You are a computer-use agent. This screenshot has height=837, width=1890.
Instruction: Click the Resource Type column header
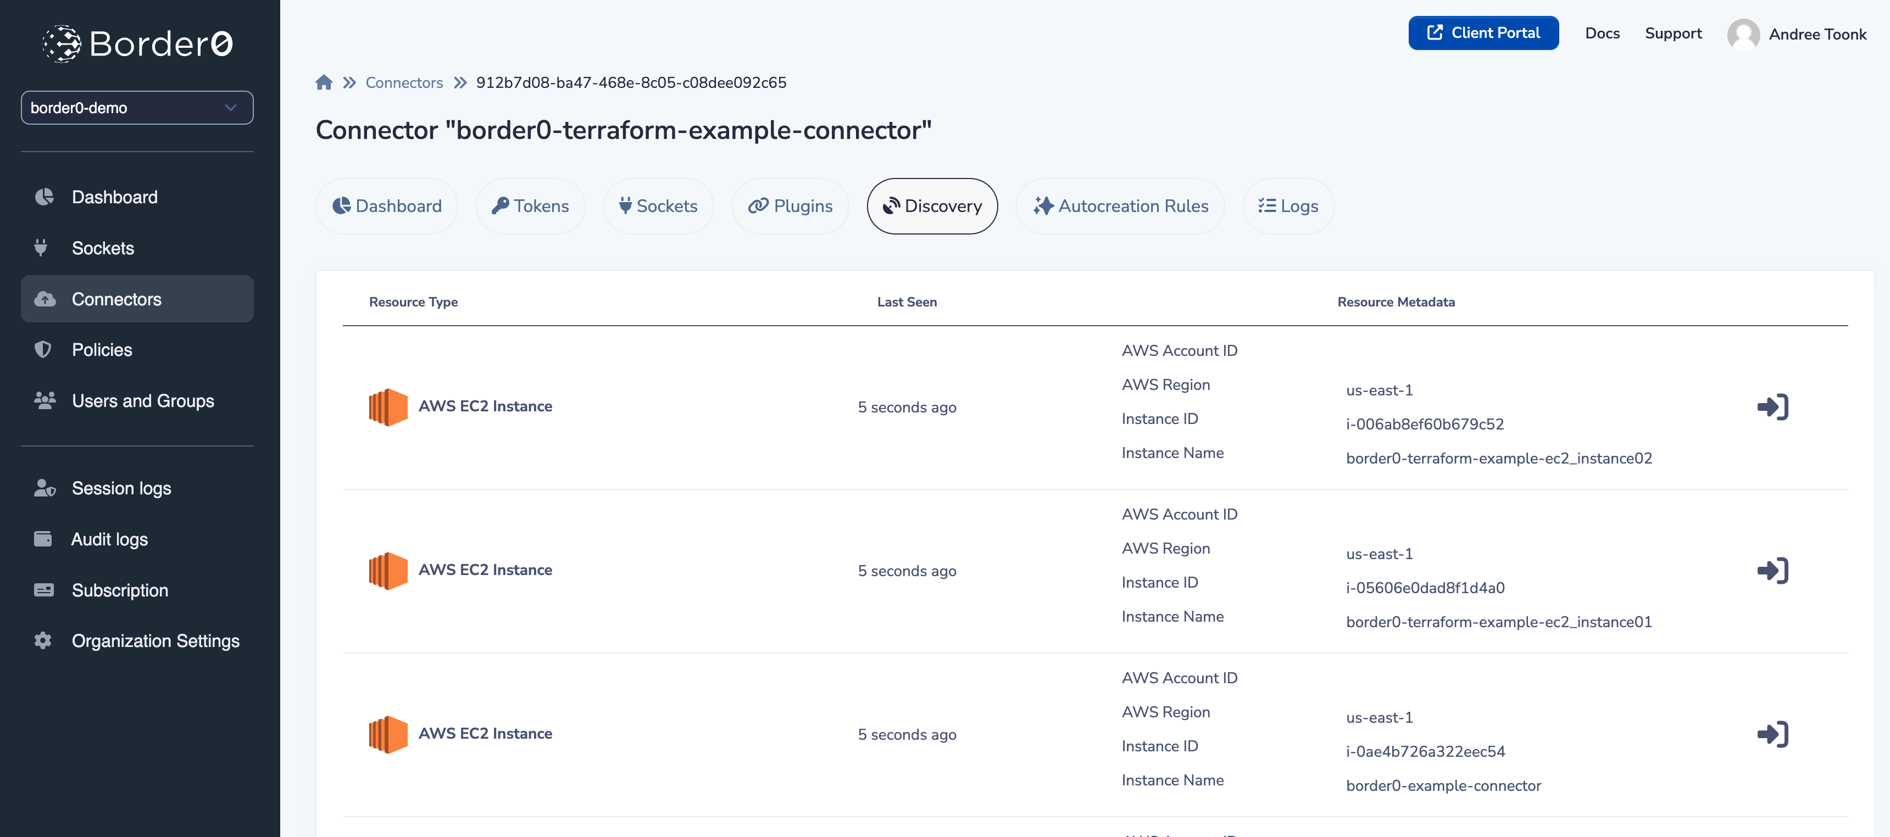coord(413,302)
